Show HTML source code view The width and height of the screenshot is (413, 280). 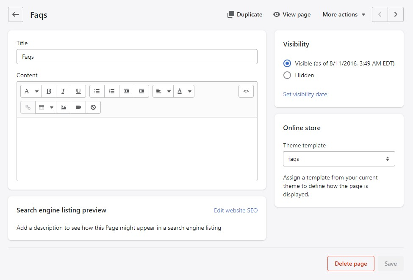coord(246,91)
